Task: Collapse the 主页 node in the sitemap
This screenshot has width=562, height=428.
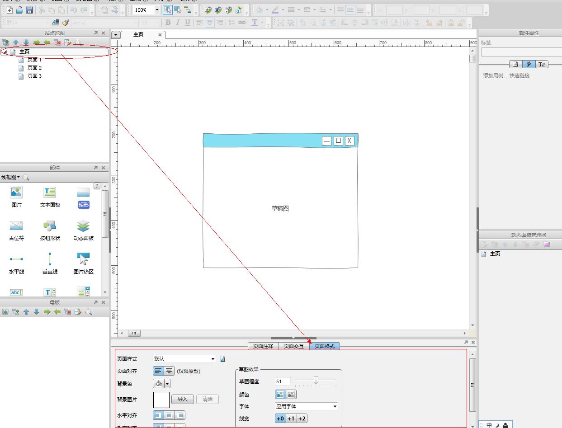Action: [x=5, y=52]
